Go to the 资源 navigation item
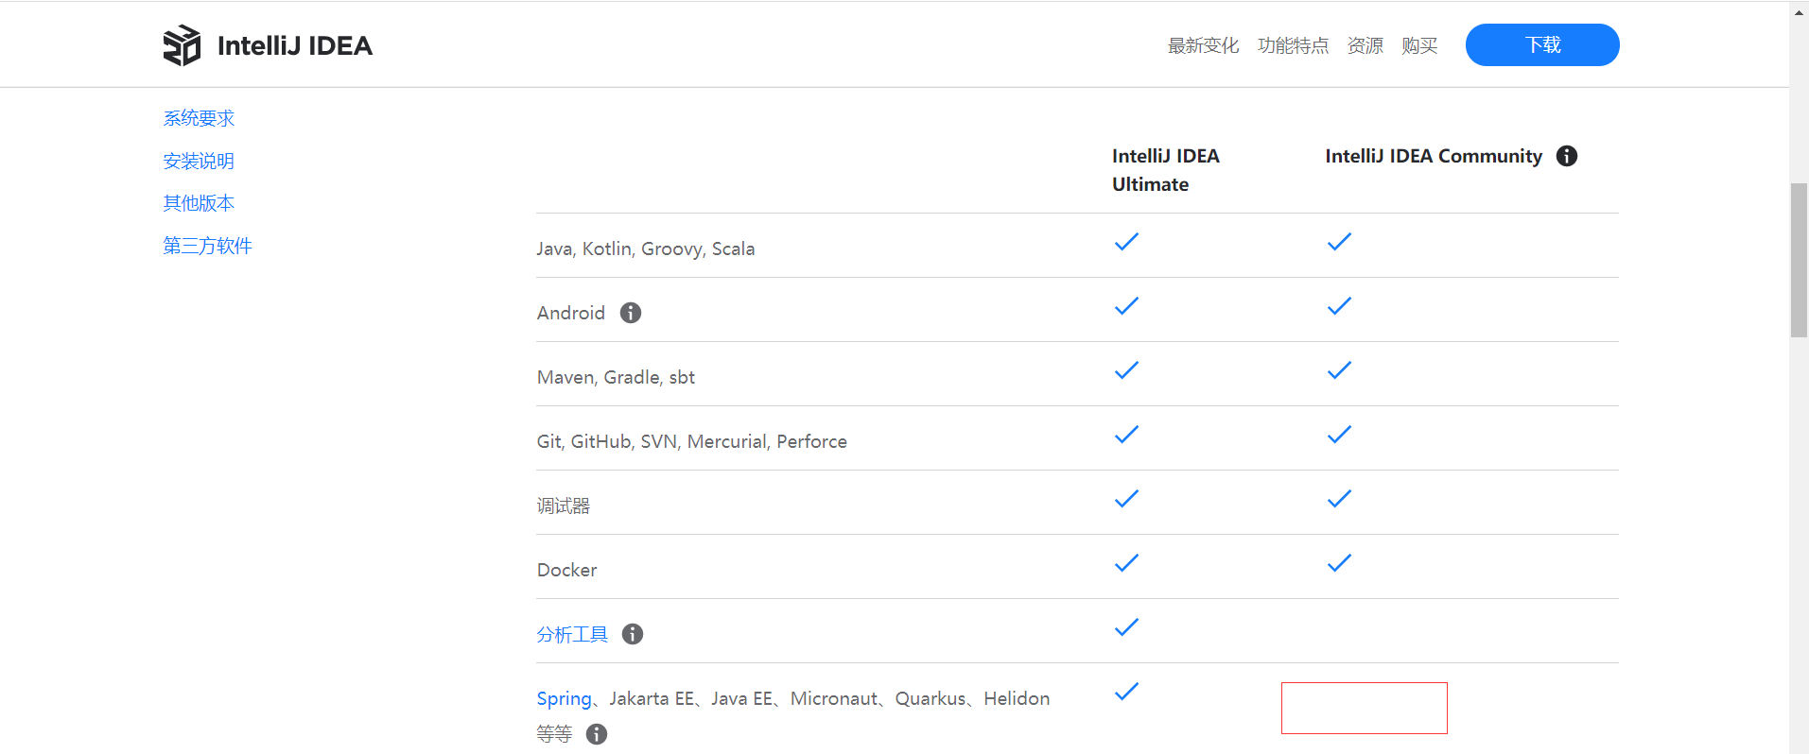The height and width of the screenshot is (754, 1809). 1365,45
